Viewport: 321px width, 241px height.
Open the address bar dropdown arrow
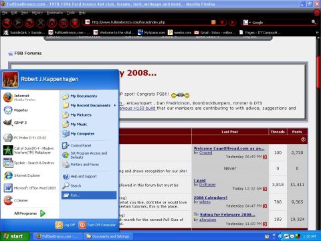pyautogui.click(x=222, y=22)
